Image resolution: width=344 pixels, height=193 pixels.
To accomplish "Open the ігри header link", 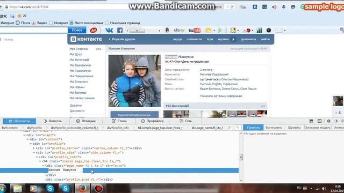I will pos(210,39).
